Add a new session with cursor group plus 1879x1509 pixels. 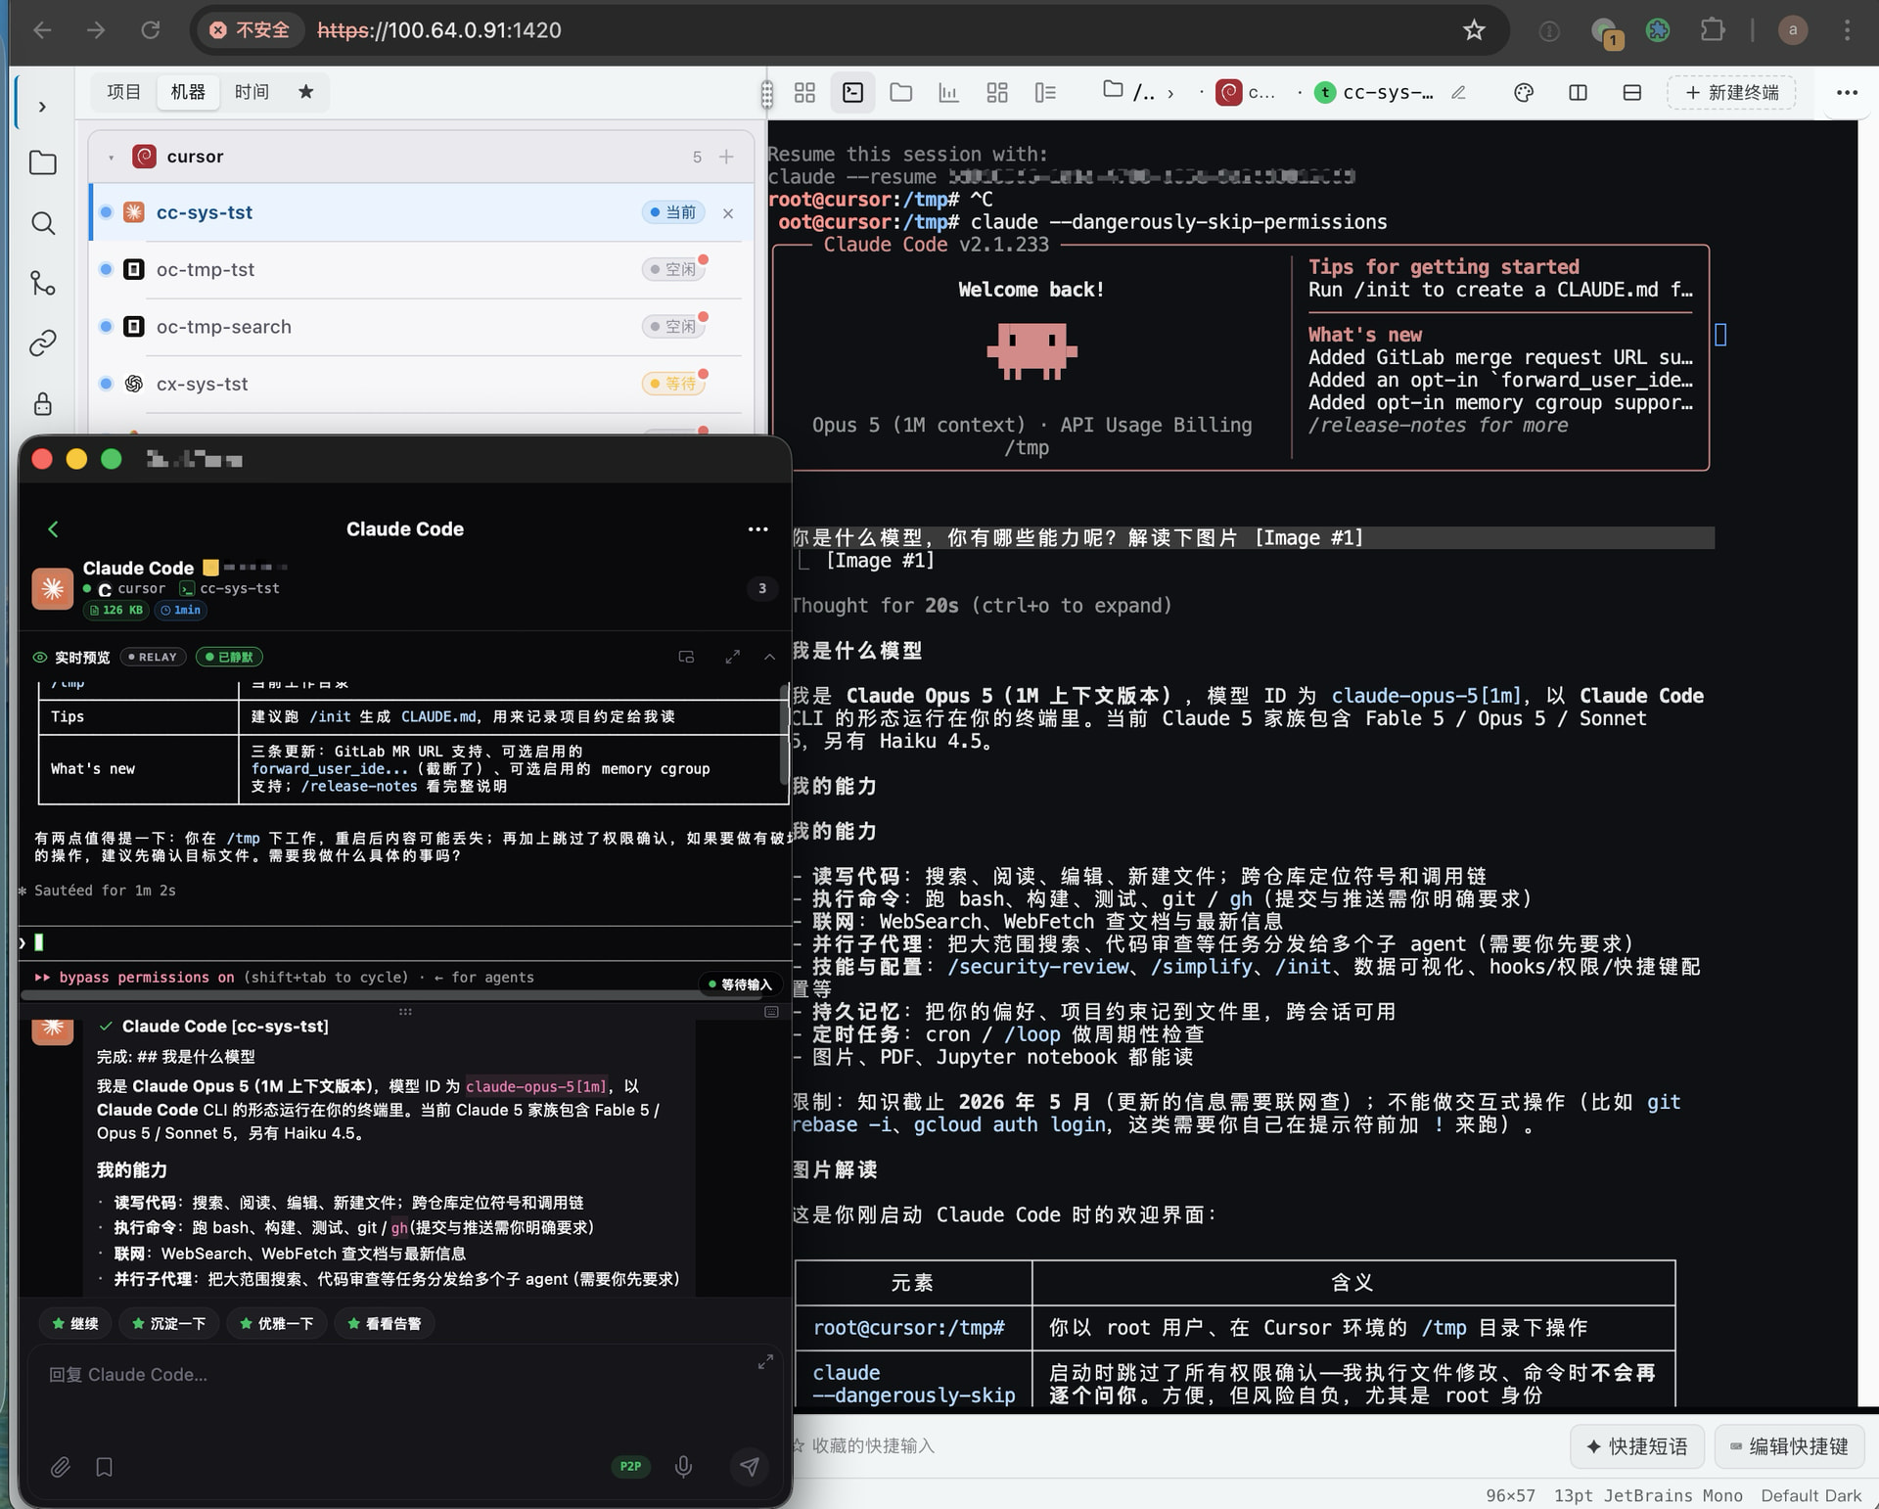tap(726, 157)
